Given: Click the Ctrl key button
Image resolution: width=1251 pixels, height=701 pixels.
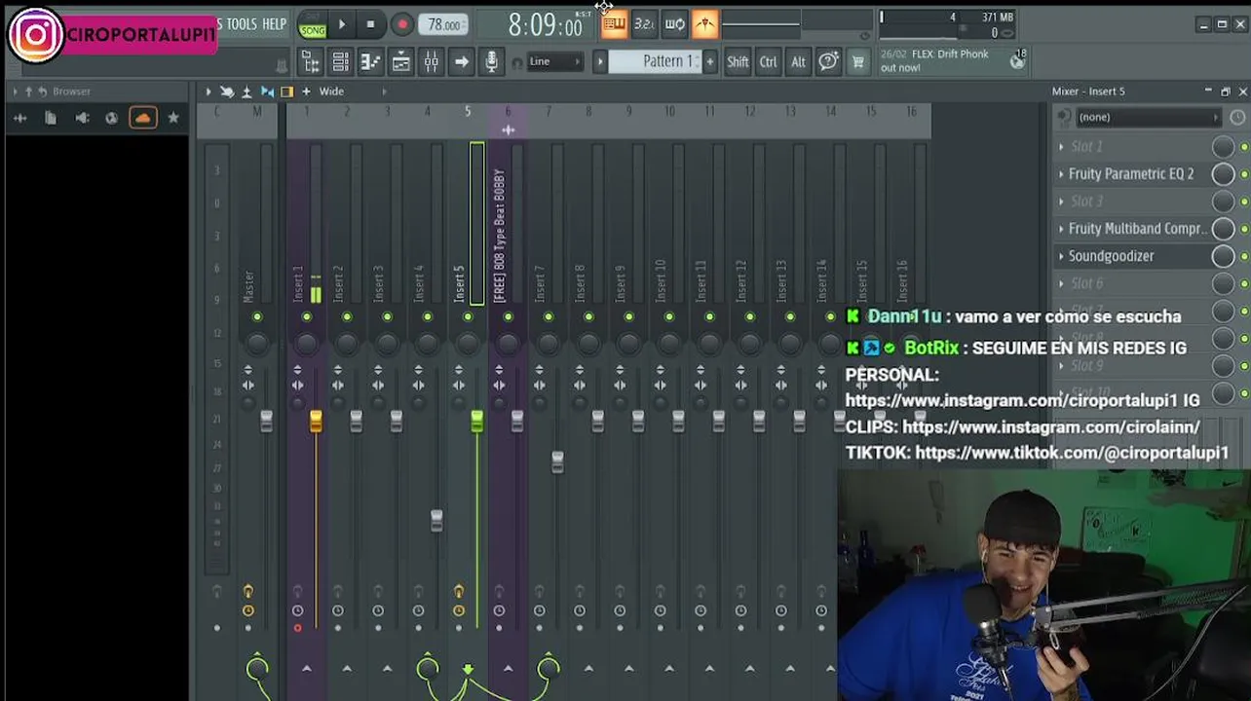Looking at the screenshot, I should click(x=768, y=62).
